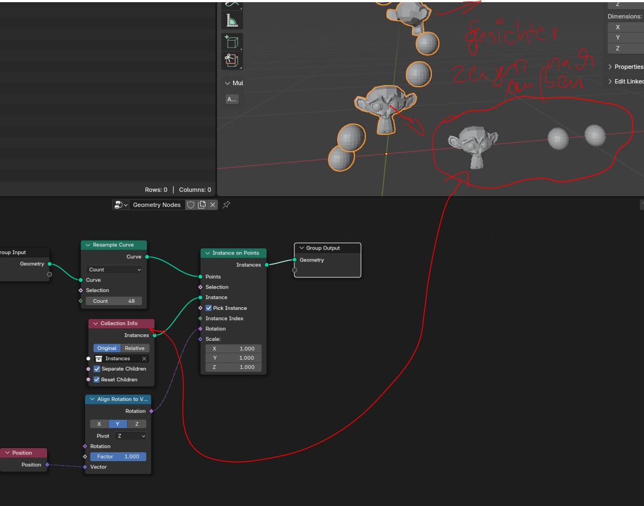Select X axis in Align Rotation node

pyautogui.click(x=99, y=424)
